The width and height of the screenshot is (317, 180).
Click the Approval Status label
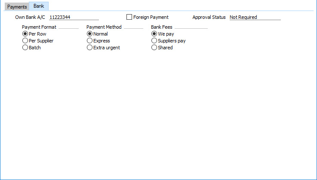click(x=209, y=17)
